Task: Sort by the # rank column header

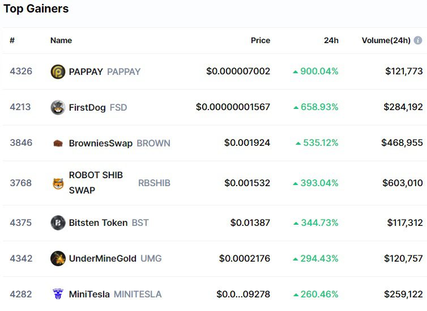Action: 12,40
